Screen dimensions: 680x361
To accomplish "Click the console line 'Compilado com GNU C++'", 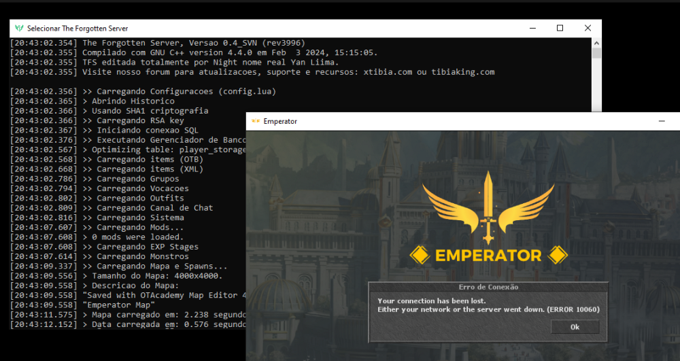I will (x=194, y=52).
